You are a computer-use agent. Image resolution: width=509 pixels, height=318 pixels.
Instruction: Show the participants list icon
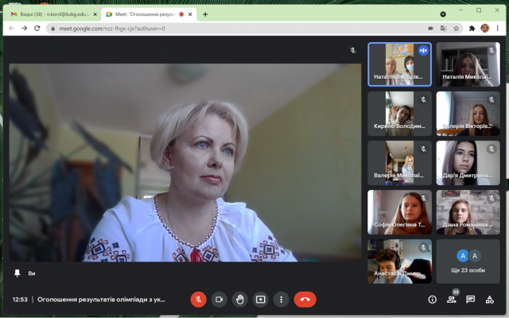pos(451,300)
